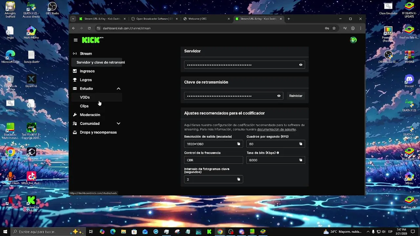This screenshot has height=236, width=420.
Task: Open volume control in system tray
Action: (x=383, y=232)
